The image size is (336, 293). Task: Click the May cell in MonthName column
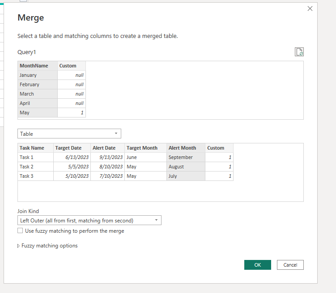pyautogui.click(x=38, y=113)
